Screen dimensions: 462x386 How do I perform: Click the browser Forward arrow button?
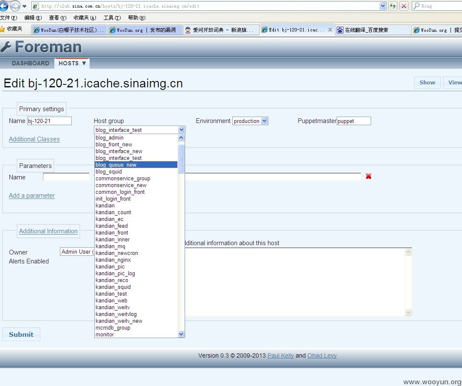pyautogui.click(x=15, y=6)
